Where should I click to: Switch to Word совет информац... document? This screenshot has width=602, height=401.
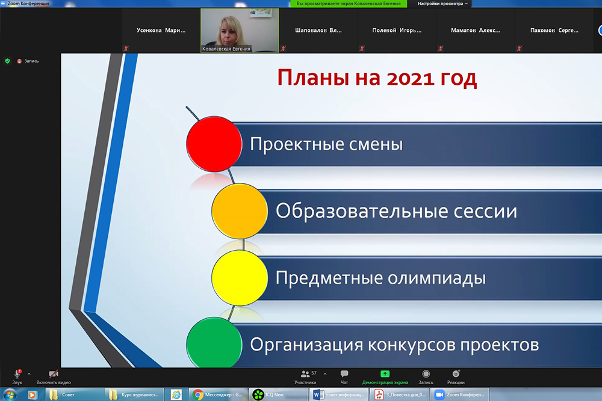coord(338,394)
